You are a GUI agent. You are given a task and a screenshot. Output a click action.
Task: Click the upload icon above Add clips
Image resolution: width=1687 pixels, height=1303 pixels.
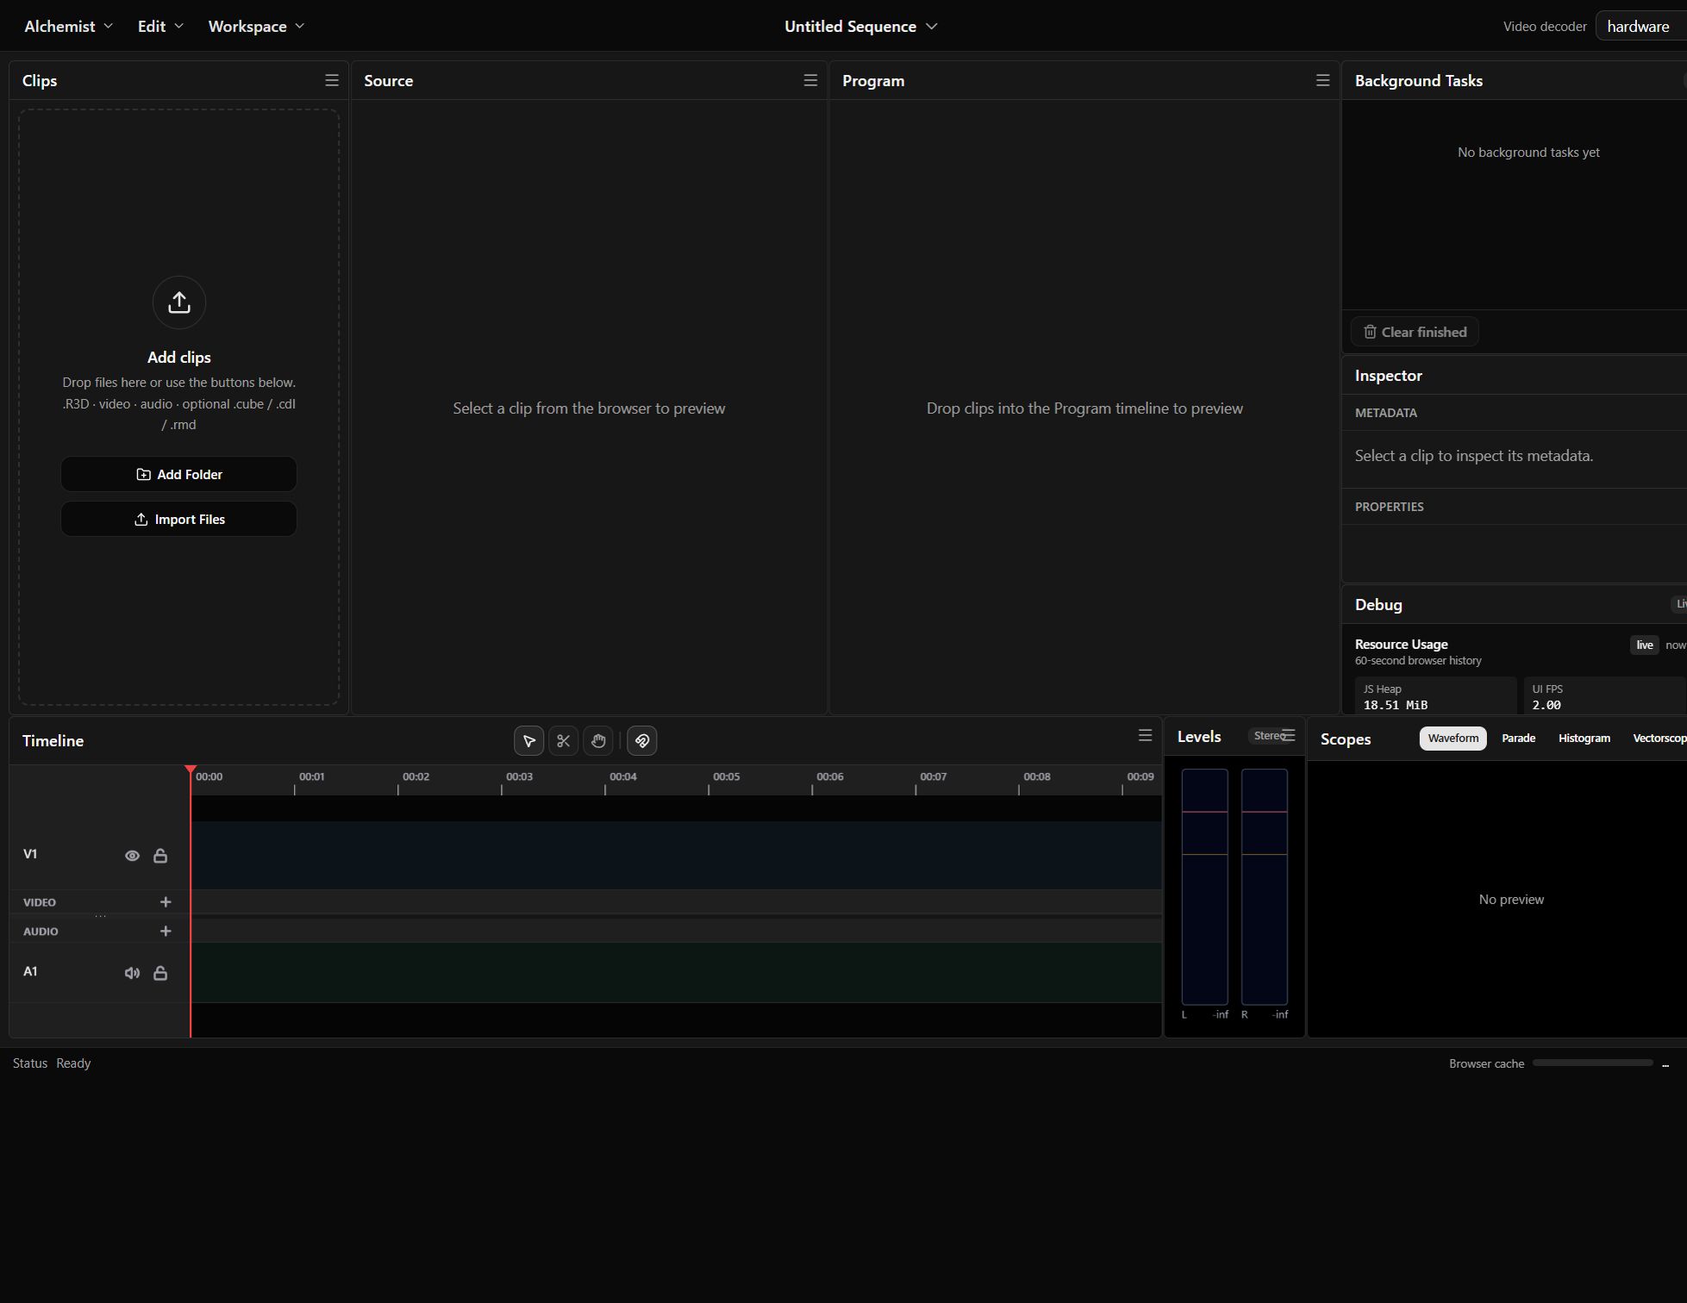point(179,302)
